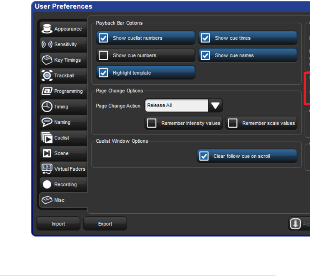Click the Timing clock icon
Viewport: 310px width, 276px height.
(x=47, y=107)
